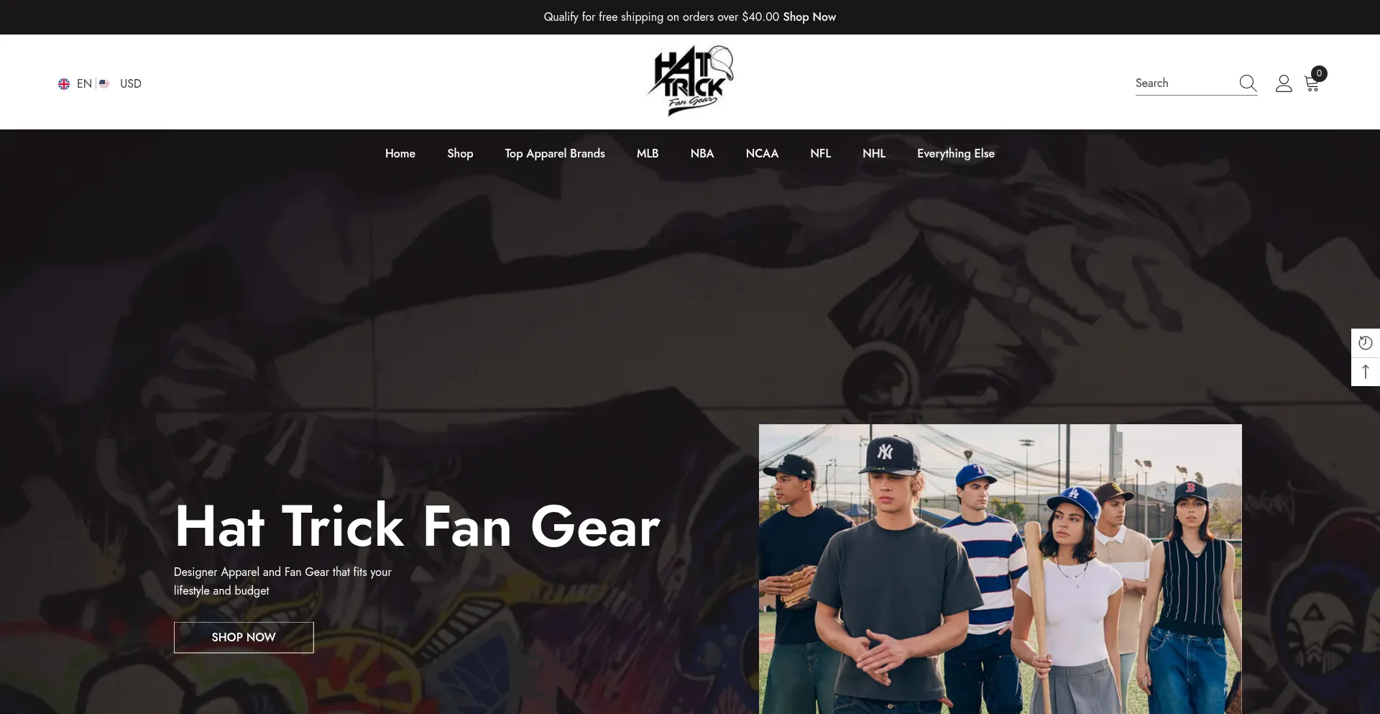
Task: Open the MLB menu item
Action: tap(648, 154)
